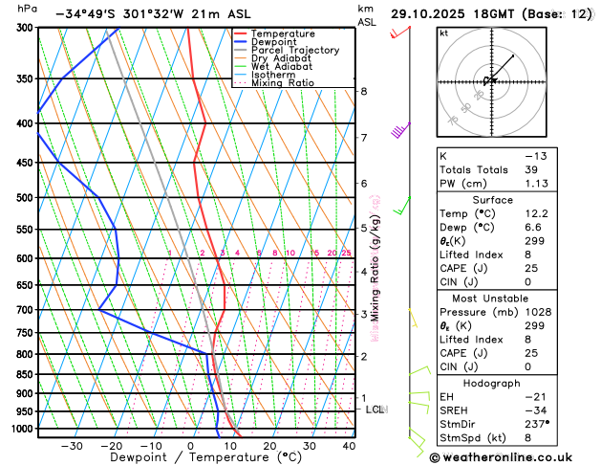Click the Dewpoint legend entry
Image resolution: width=601 pixels, height=465 pixels.
click(266, 42)
